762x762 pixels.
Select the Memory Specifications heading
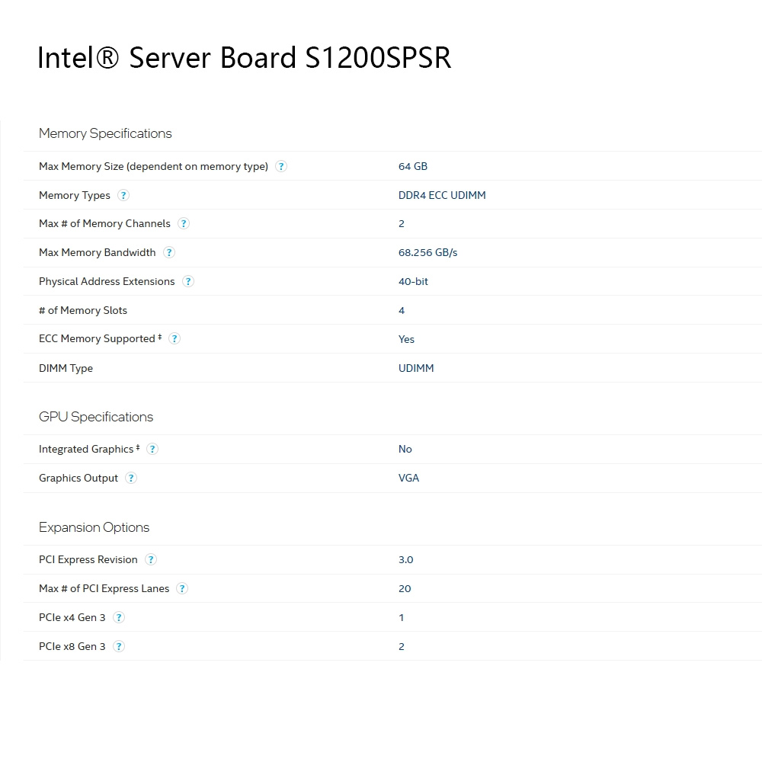tap(105, 133)
